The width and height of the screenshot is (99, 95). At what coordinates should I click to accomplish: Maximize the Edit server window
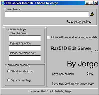[91, 3]
